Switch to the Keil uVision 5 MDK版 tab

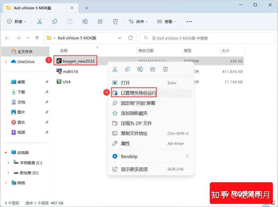[33, 8]
